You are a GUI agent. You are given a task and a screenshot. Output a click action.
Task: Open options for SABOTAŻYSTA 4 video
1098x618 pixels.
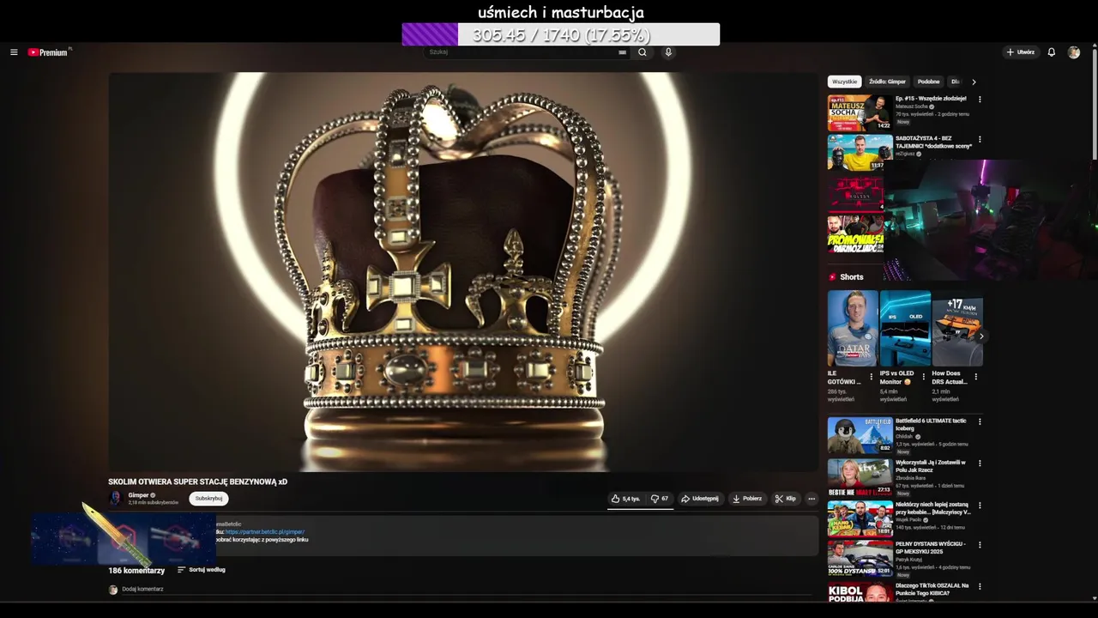coord(980,139)
